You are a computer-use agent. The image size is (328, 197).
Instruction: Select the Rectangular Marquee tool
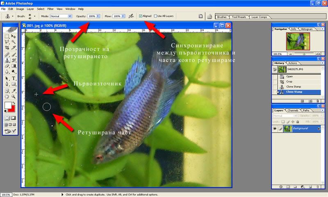coord(7,36)
